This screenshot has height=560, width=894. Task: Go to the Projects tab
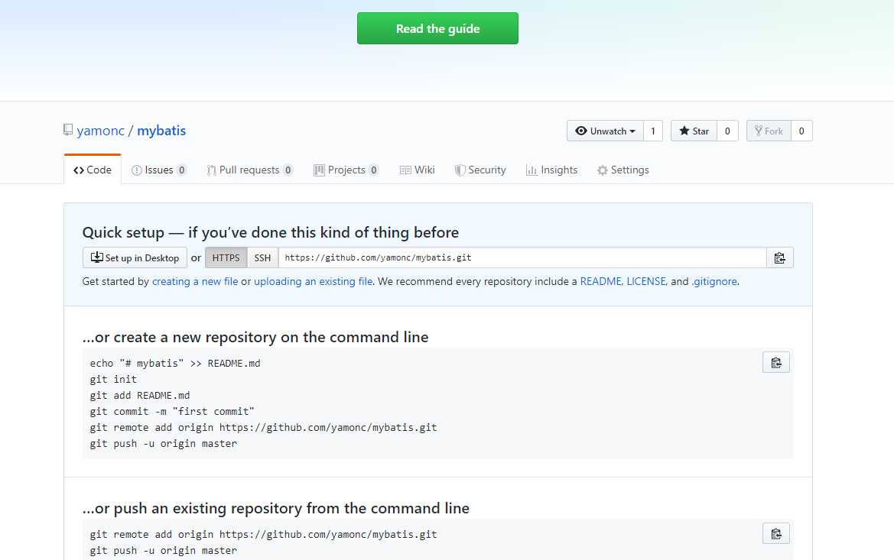[x=346, y=170]
